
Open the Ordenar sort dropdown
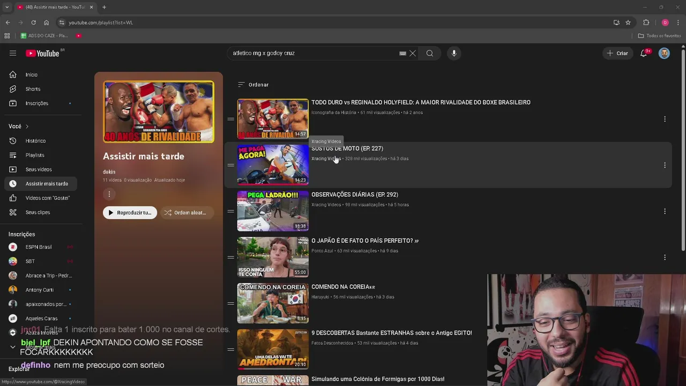(x=253, y=85)
